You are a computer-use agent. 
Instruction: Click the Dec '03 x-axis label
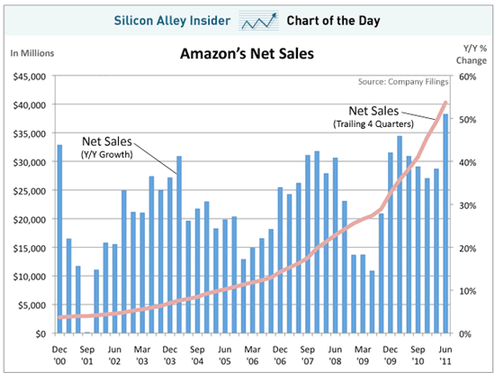[170, 355]
